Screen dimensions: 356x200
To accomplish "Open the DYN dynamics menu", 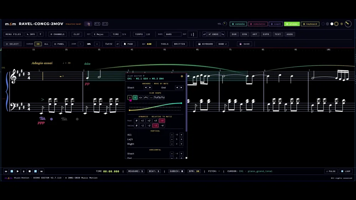I will 245,34.
